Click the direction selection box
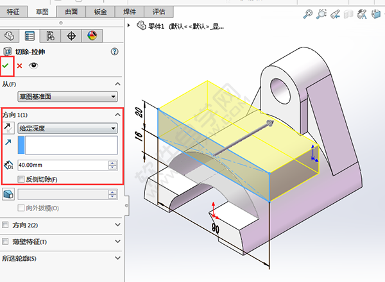This screenshot has width=385, height=282. (67, 145)
